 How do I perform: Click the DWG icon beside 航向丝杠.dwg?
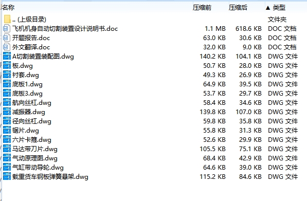(7, 102)
